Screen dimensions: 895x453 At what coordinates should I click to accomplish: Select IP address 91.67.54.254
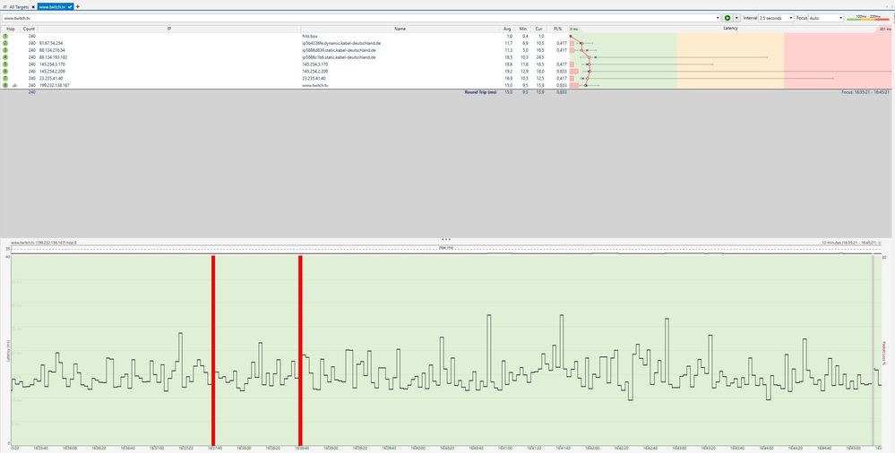point(51,43)
